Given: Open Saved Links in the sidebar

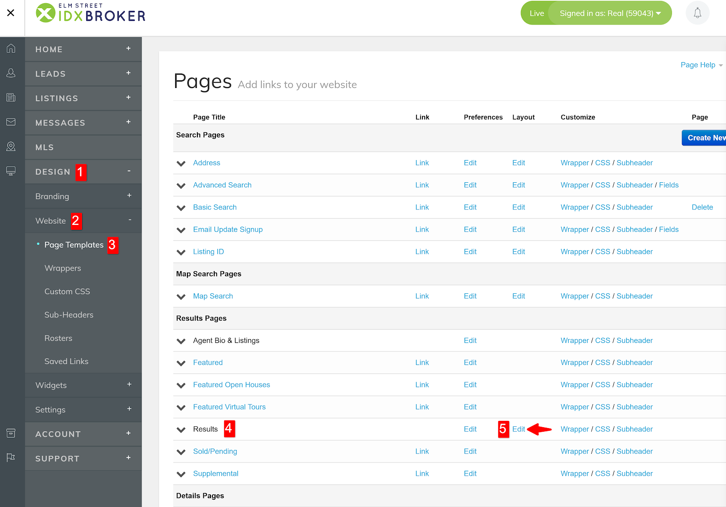Looking at the screenshot, I should [66, 361].
